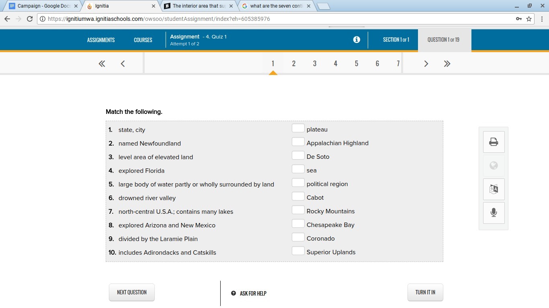View site information icon in address bar

(x=42, y=19)
